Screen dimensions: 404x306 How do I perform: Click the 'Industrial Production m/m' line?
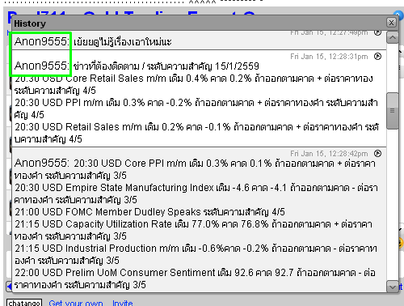(196, 249)
